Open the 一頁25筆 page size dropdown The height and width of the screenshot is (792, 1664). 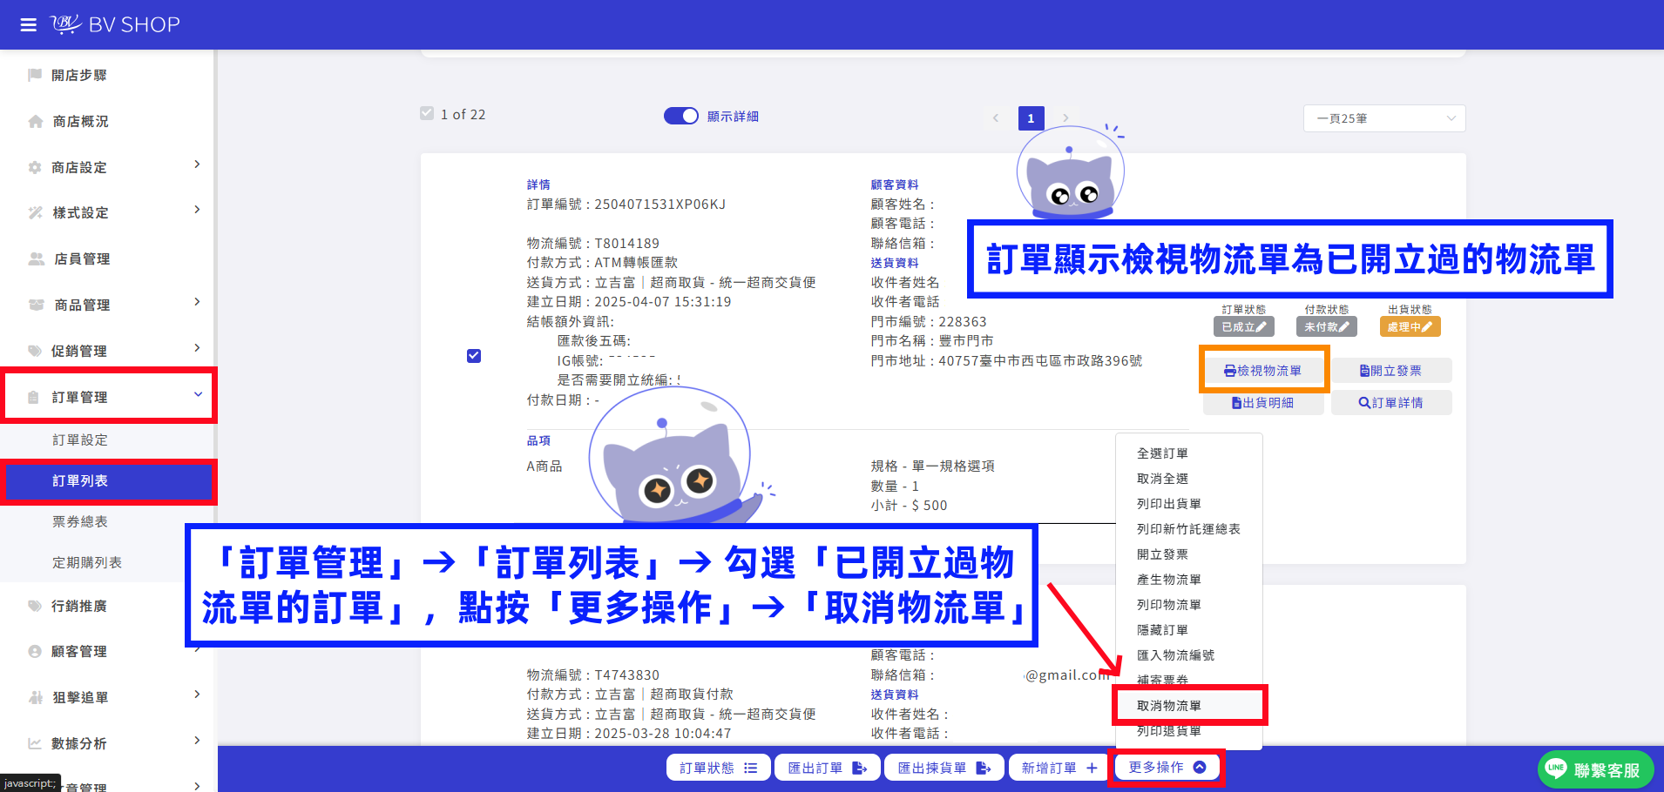pos(1384,118)
